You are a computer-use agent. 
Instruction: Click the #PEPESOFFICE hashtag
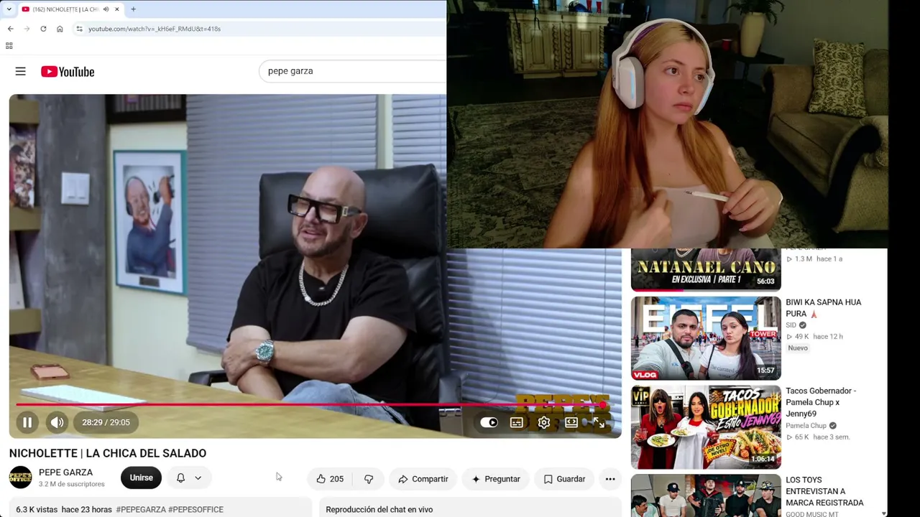coord(195,510)
